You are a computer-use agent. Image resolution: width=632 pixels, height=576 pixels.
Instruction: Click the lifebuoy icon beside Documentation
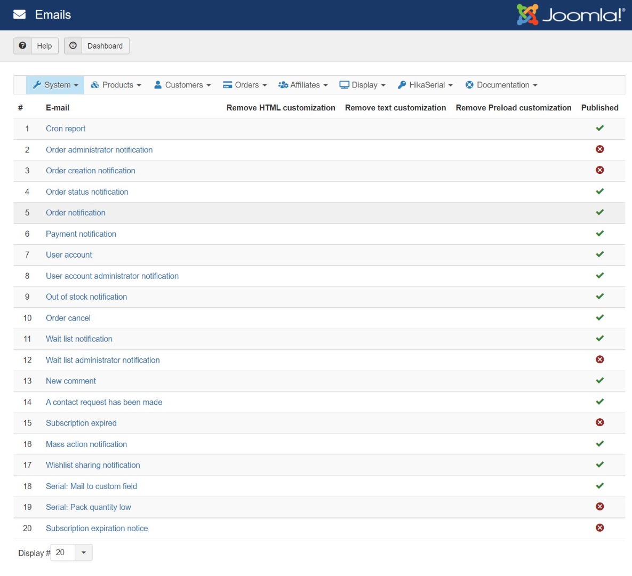[469, 85]
